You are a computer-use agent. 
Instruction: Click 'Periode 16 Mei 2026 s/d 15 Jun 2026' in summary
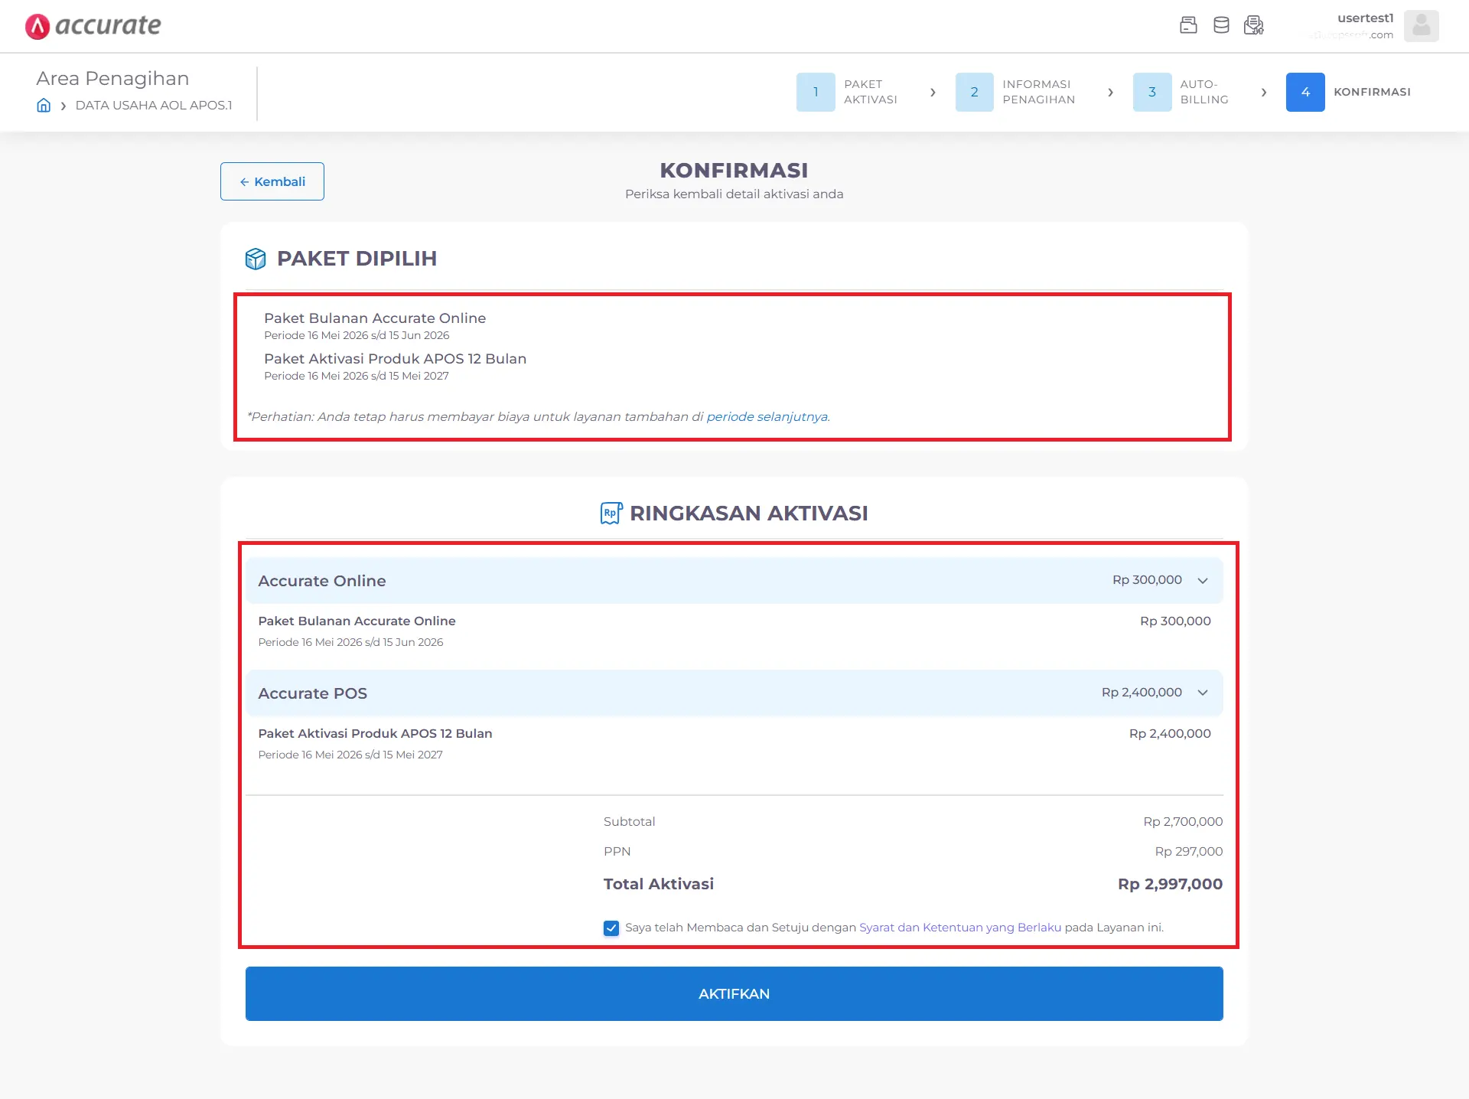click(x=350, y=642)
